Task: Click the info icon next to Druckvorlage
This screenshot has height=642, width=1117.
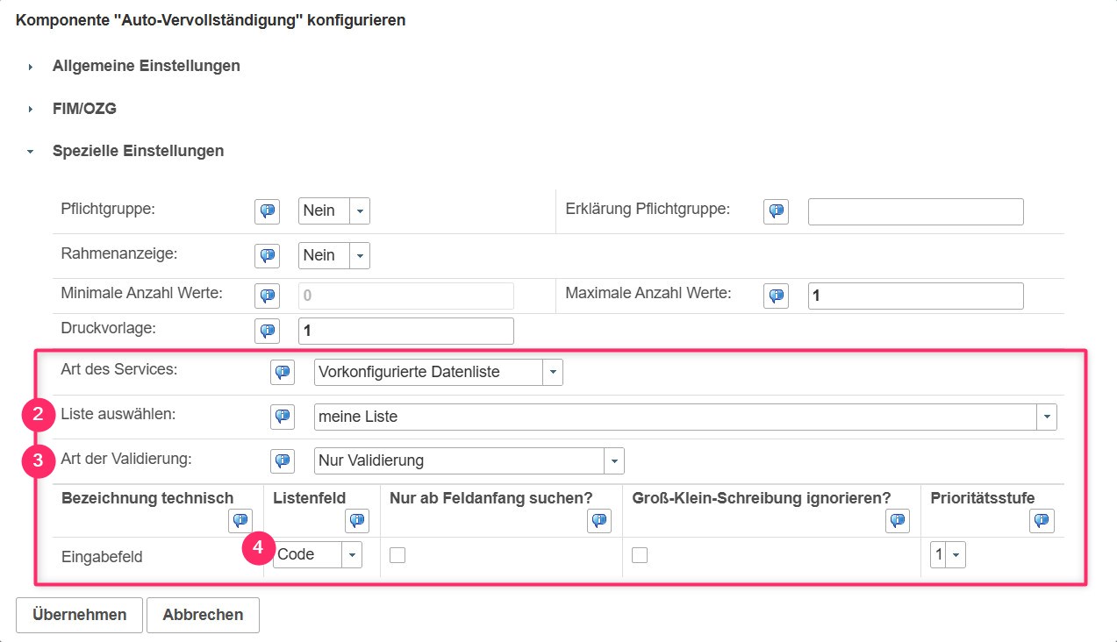Action: tap(267, 331)
